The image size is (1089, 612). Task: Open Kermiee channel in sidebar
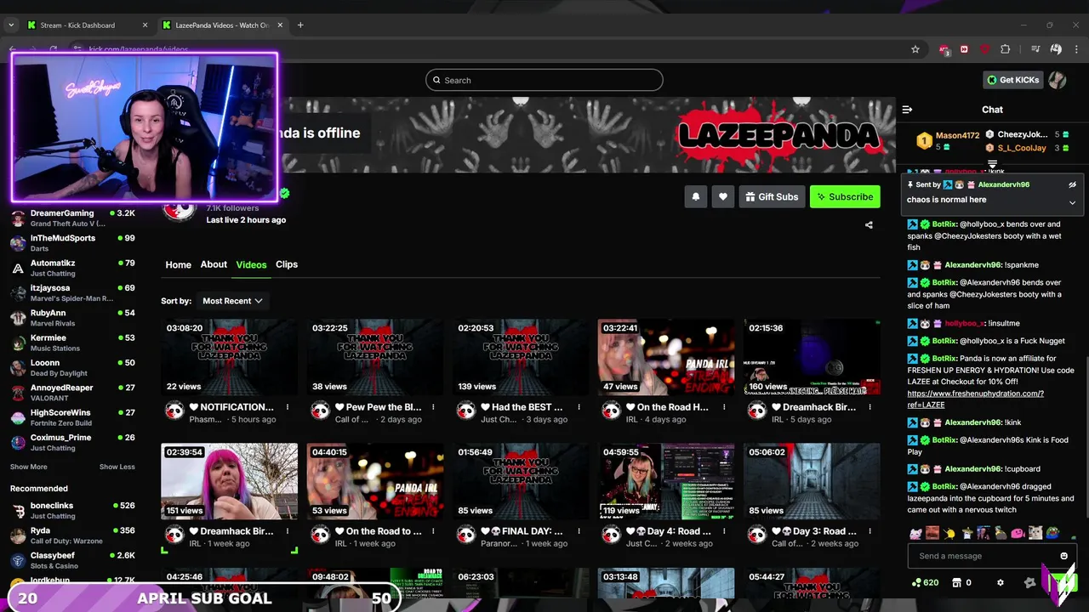[72, 343]
